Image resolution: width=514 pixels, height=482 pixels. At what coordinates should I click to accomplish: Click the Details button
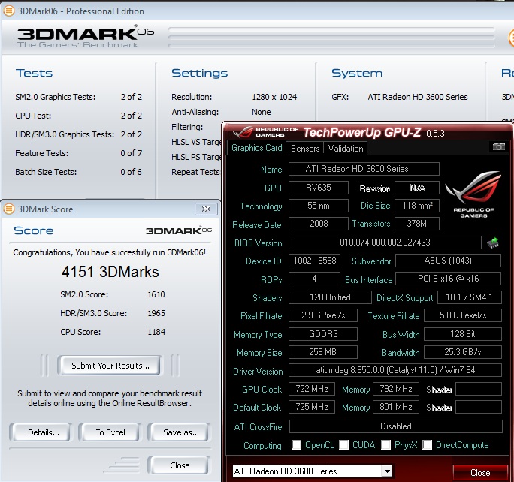click(41, 432)
